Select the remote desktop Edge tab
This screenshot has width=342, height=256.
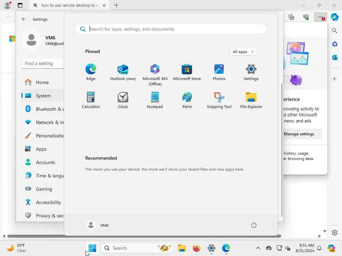(x=69, y=5)
